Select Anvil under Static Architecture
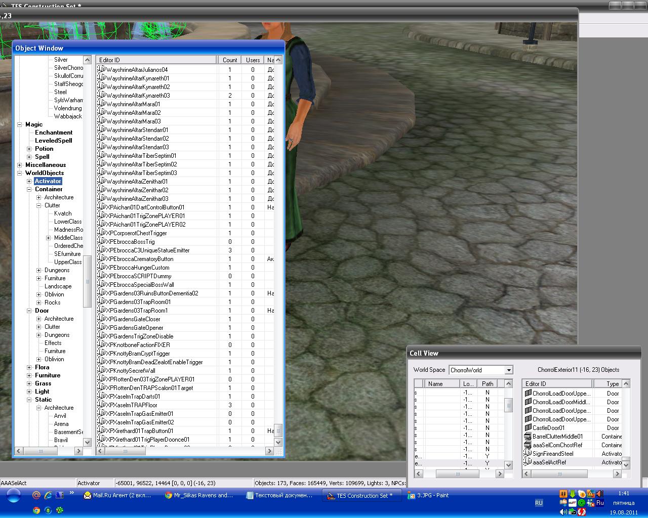 [60, 416]
